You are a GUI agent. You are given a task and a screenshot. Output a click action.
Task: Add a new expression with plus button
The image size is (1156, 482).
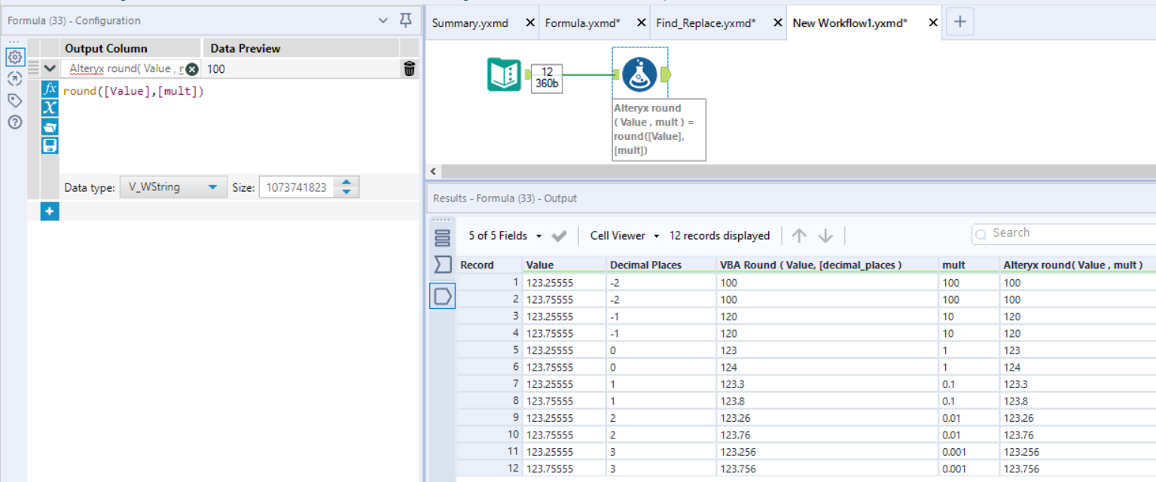pyautogui.click(x=50, y=212)
